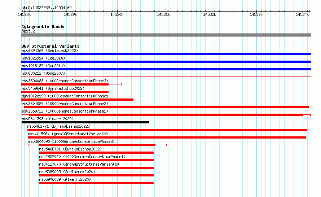Viewport: 321px width, 197px height.
Task: Click the esv3604090 variant label
Action: pos(71,141)
